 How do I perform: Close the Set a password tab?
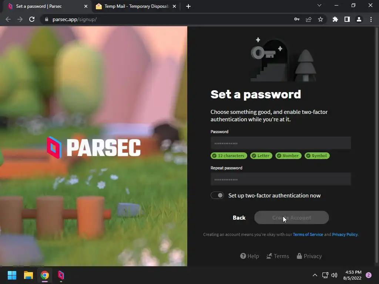(86, 6)
